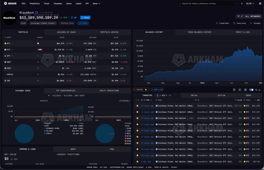The width and height of the screenshot is (264, 170).
Task: Open the Predictions menu
Action: (35, 3)
